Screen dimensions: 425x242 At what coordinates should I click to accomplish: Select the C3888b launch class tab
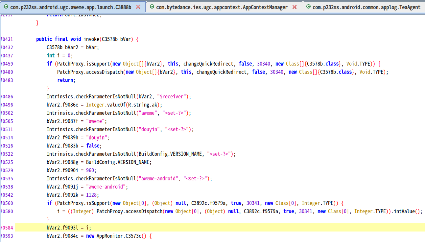[x=71, y=7]
